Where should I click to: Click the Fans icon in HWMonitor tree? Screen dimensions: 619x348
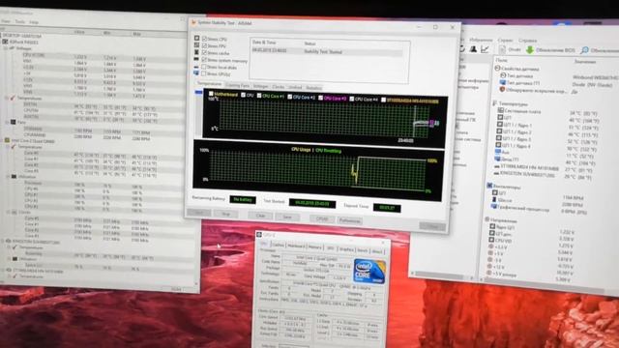pyautogui.click(x=13, y=123)
